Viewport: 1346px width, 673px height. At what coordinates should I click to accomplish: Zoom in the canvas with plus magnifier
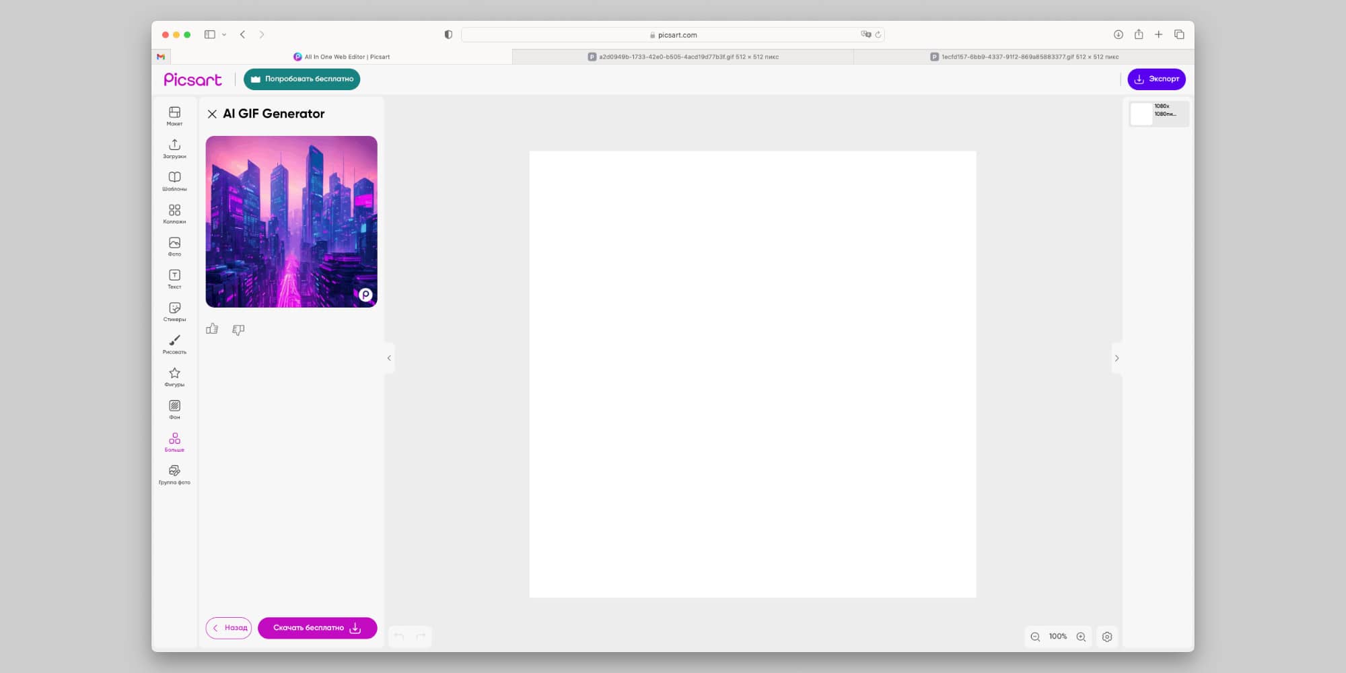(1081, 637)
